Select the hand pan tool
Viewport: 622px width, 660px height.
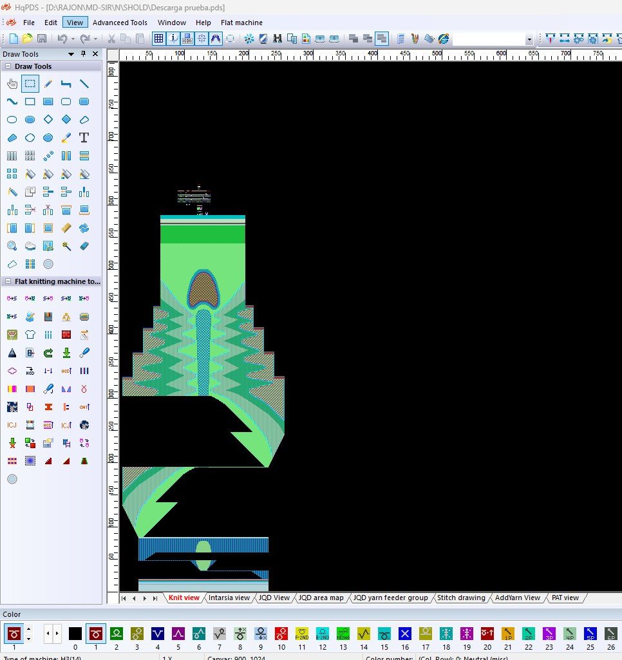tap(12, 84)
